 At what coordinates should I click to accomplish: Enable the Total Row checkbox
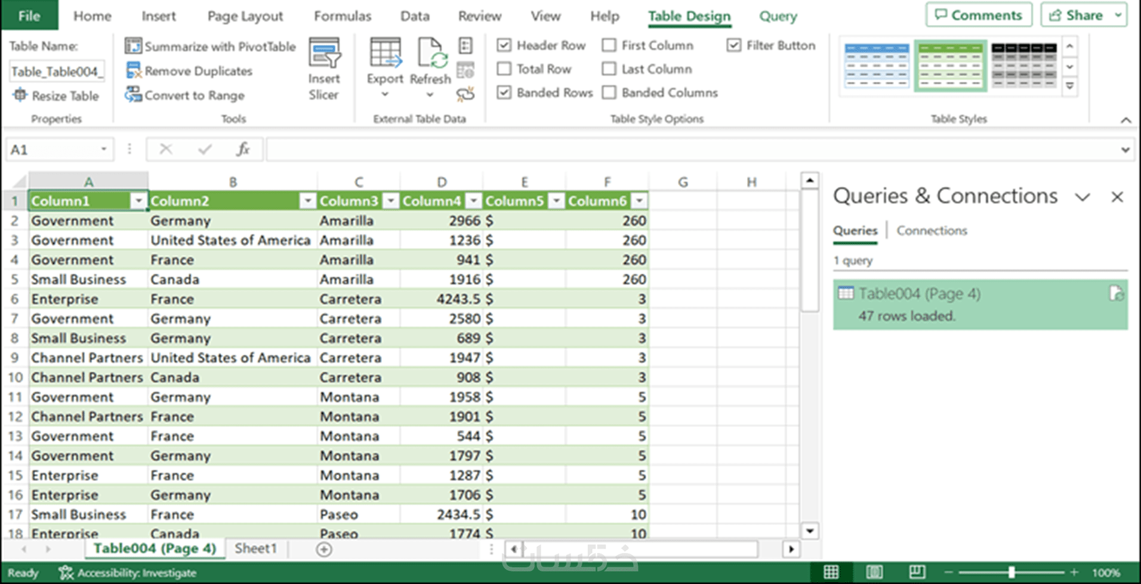click(504, 69)
